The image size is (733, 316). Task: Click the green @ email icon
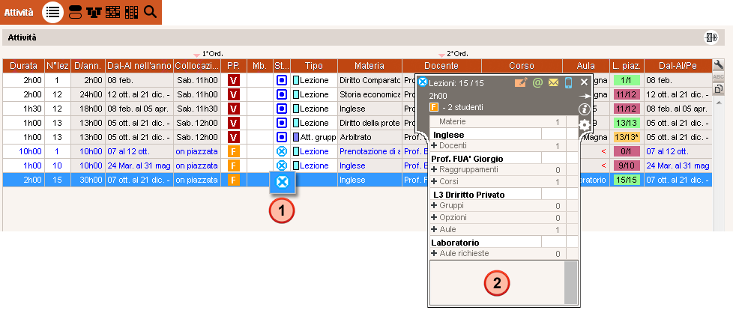[537, 82]
